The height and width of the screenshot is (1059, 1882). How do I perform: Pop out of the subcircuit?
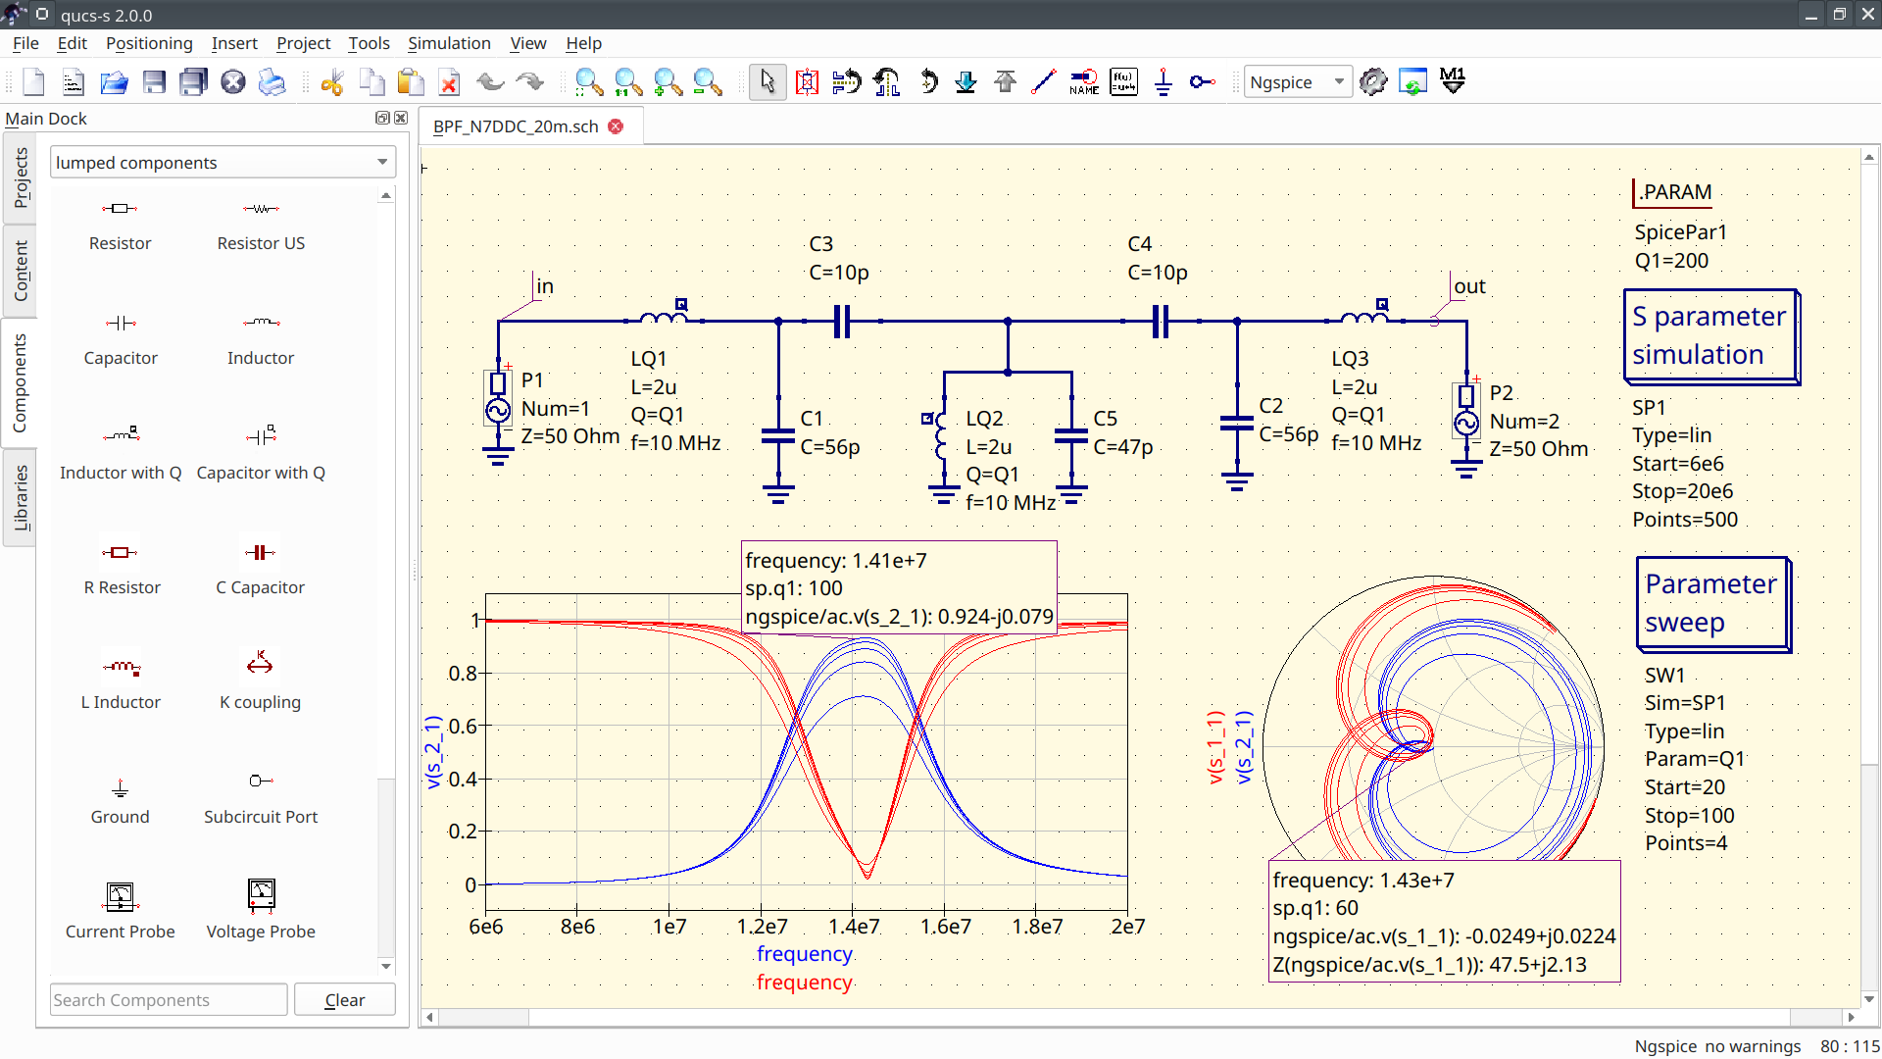point(1005,82)
